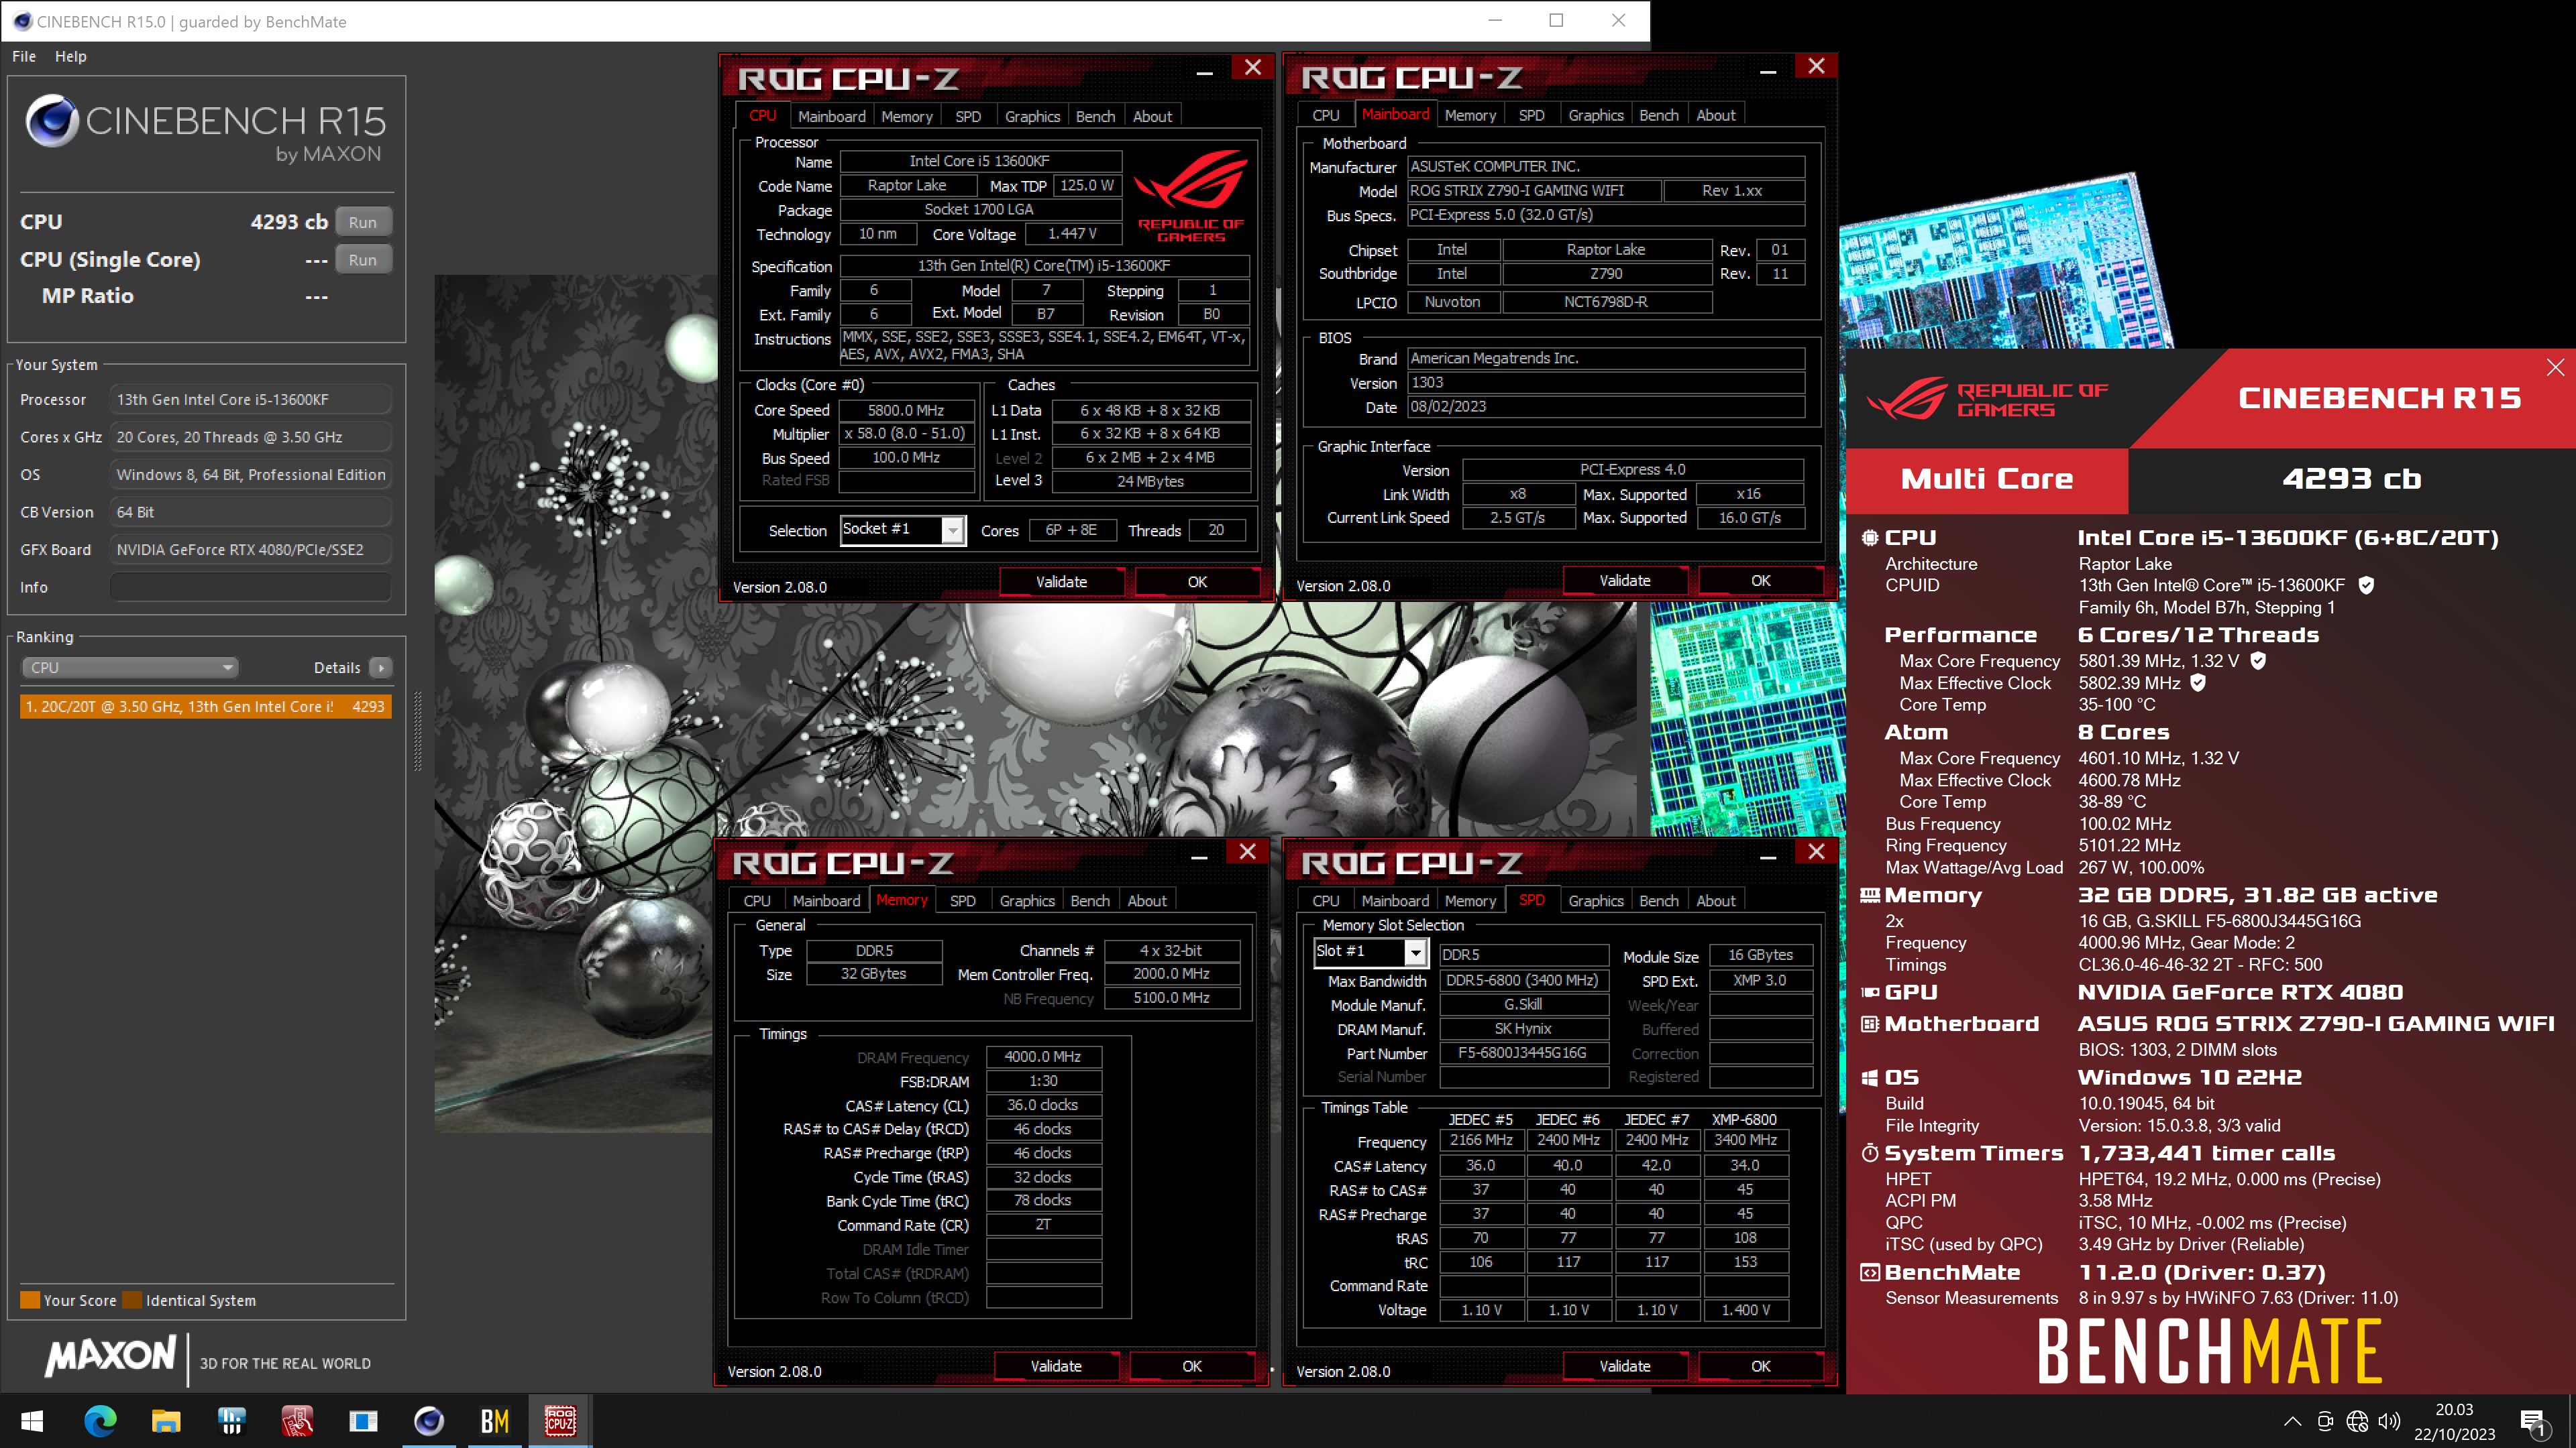Switch to CPU tab in the Memory window

tap(757, 900)
